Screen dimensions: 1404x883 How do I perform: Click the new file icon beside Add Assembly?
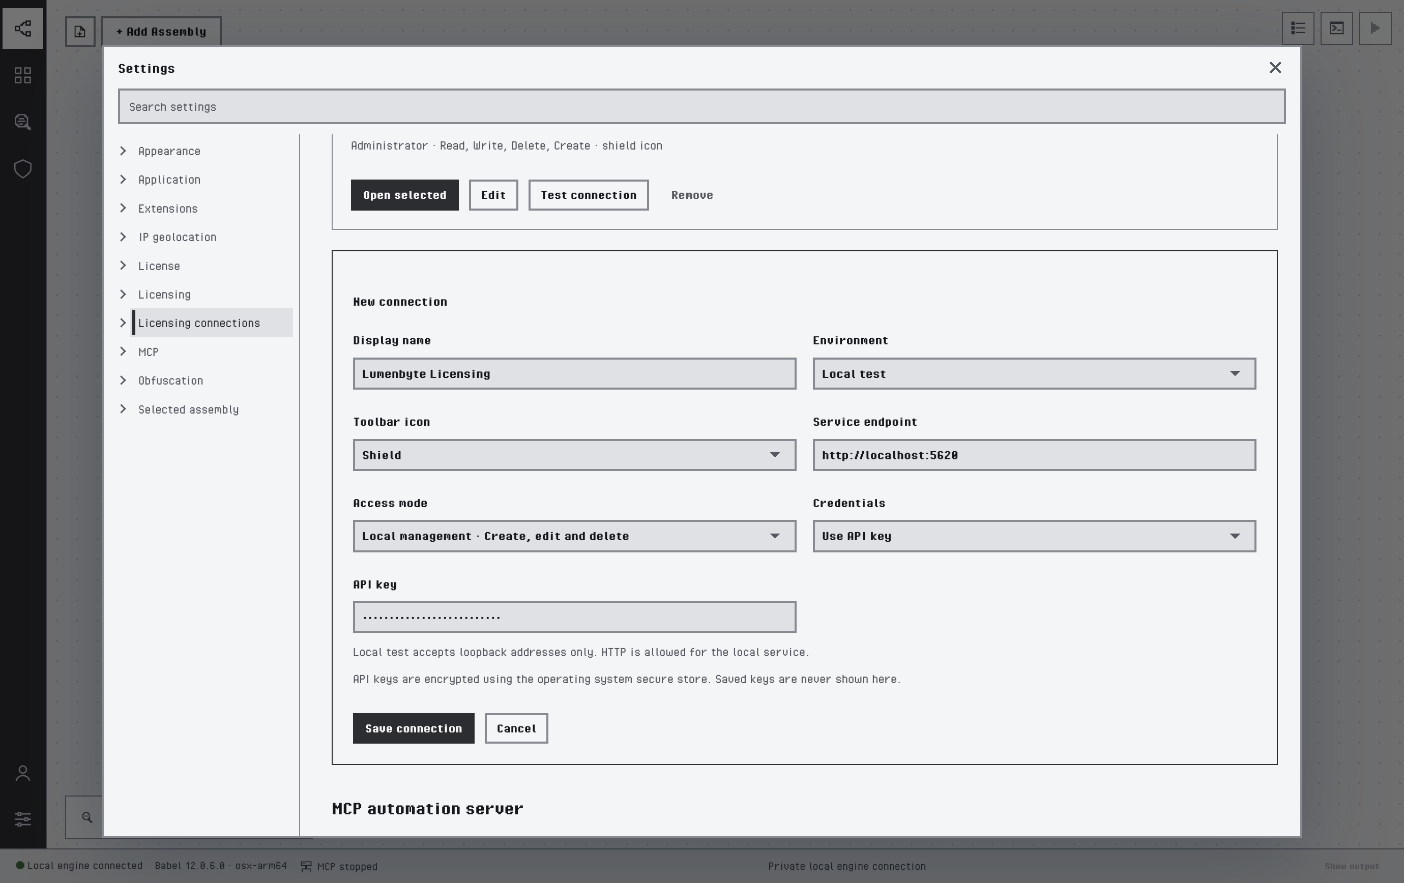[x=80, y=32]
